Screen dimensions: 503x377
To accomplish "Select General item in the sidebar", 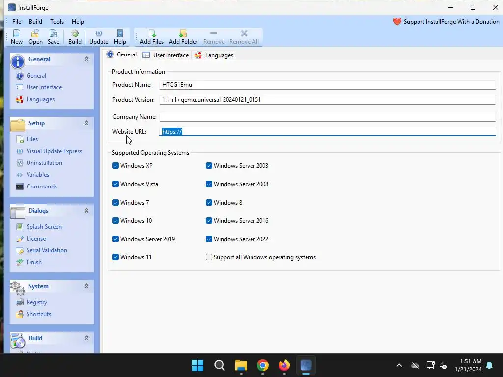I will pos(31,76).
